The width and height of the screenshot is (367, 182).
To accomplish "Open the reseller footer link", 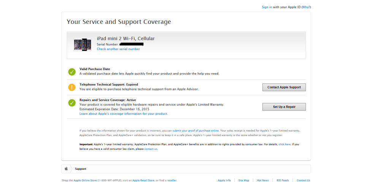I will [172, 180].
